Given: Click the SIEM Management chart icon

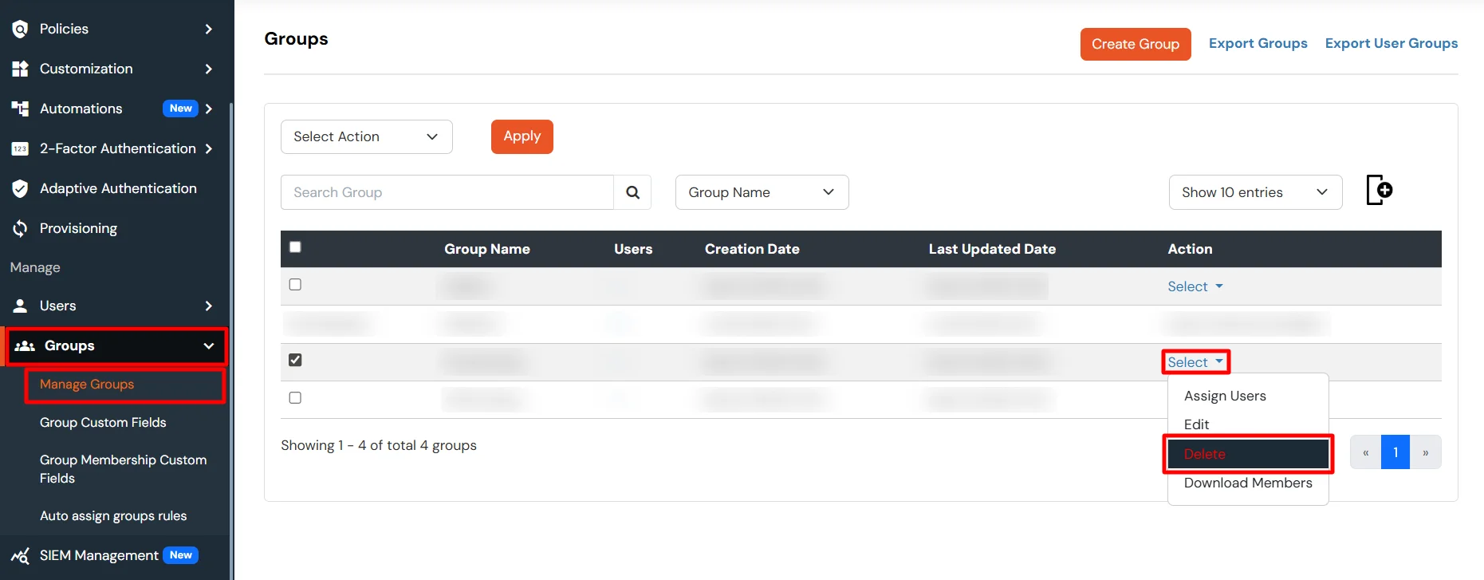Looking at the screenshot, I should [20, 555].
